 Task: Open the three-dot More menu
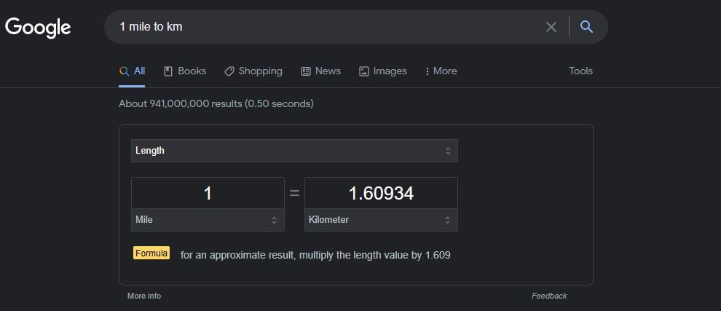pyautogui.click(x=441, y=71)
